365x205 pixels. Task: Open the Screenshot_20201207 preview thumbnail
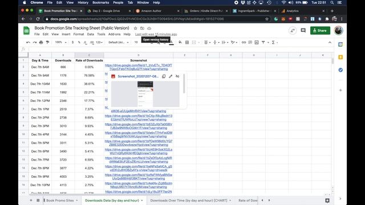(145, 94)
